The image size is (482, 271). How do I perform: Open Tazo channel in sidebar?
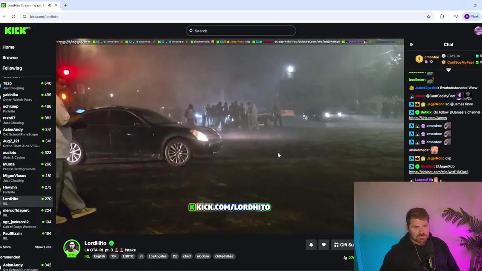point(26,85)
